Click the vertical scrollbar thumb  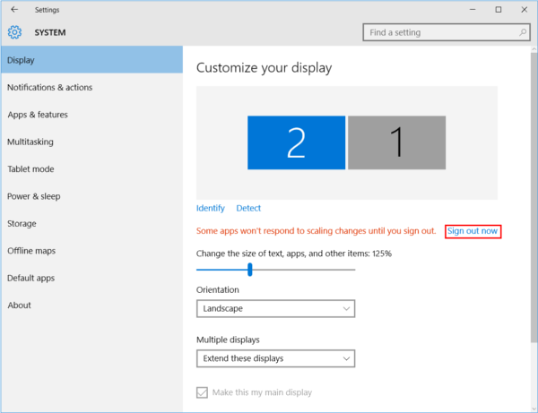(534, 197)
